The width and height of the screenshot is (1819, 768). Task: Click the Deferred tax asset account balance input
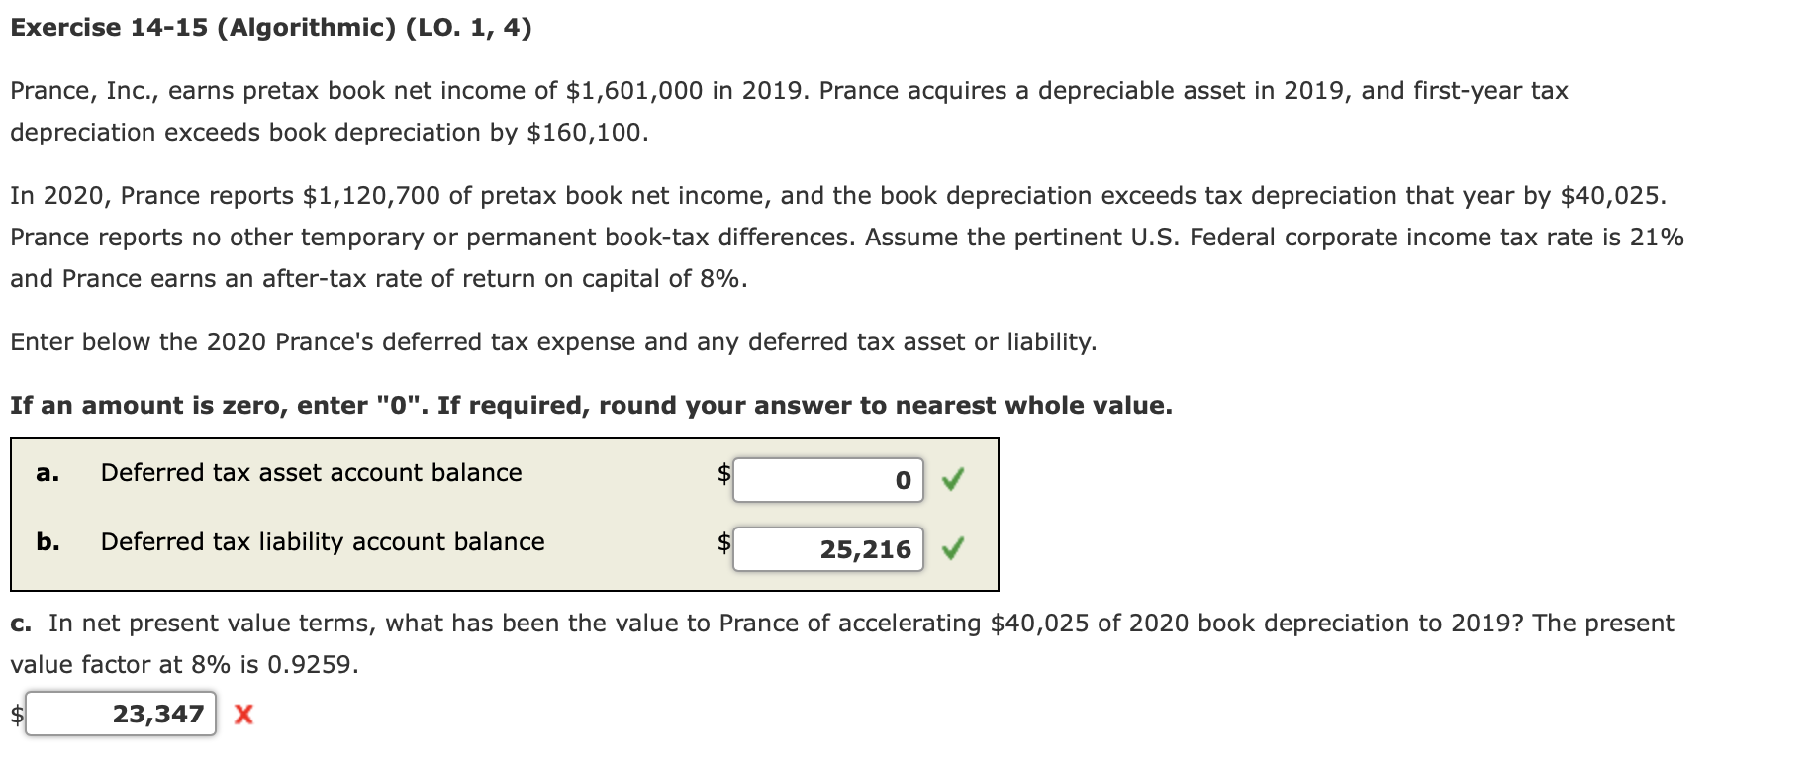pyautogui.click(x=826, y=479)
